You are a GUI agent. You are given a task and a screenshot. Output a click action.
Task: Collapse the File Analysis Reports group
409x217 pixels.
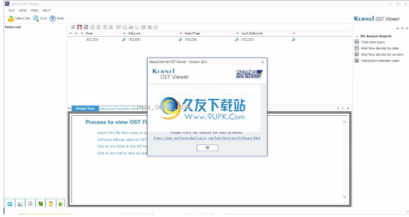[x=357, y=36]
